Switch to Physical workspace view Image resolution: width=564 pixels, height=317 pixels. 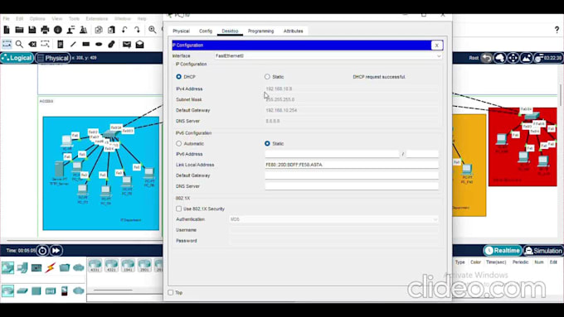pos(52,58)
